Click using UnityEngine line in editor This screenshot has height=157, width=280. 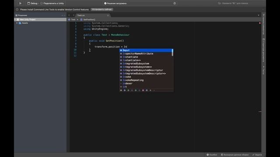(x=96, y=29)
